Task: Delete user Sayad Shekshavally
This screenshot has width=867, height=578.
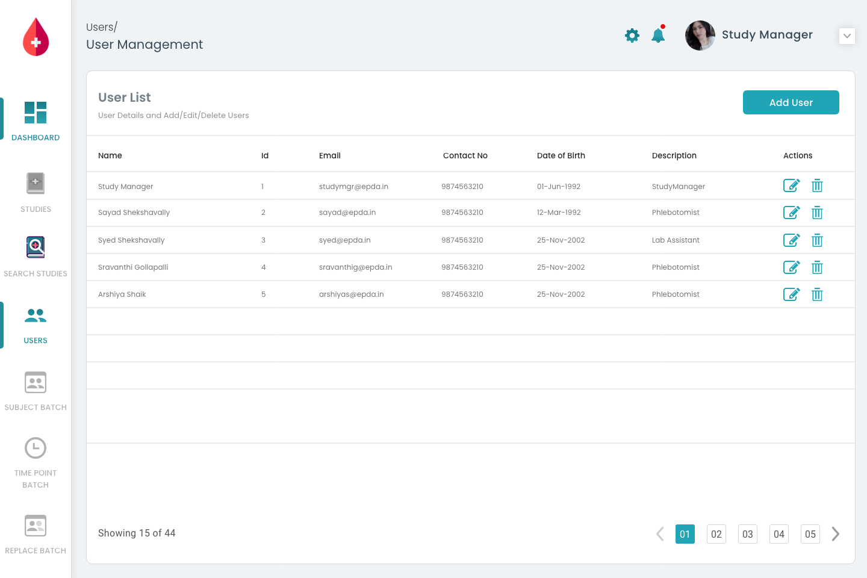Action: (817, 213)
